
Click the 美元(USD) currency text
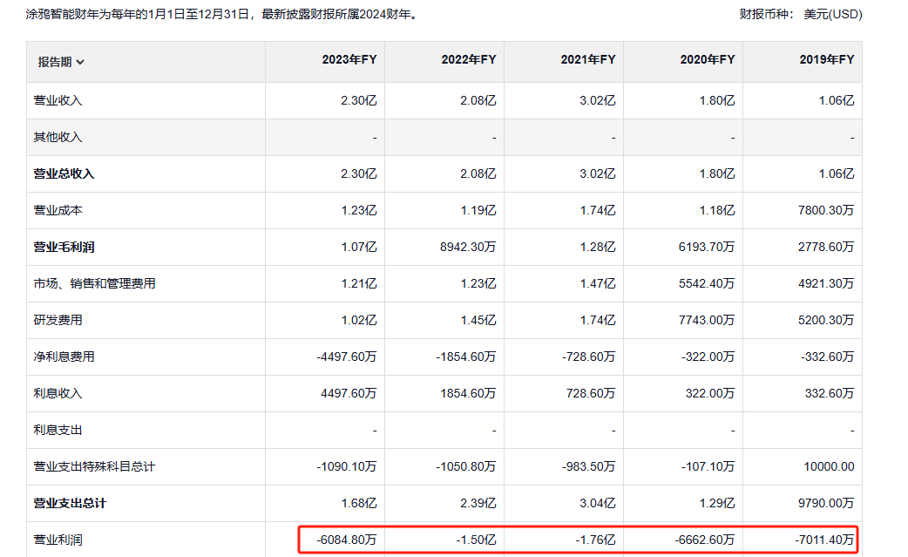tap(833, 15)
